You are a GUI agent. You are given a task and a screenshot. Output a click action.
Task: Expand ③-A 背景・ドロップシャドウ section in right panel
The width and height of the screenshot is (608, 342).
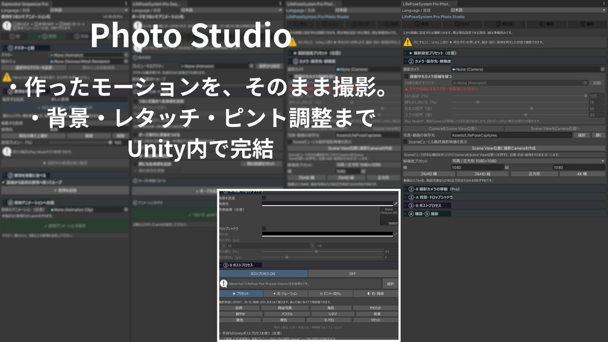(504, 197)
